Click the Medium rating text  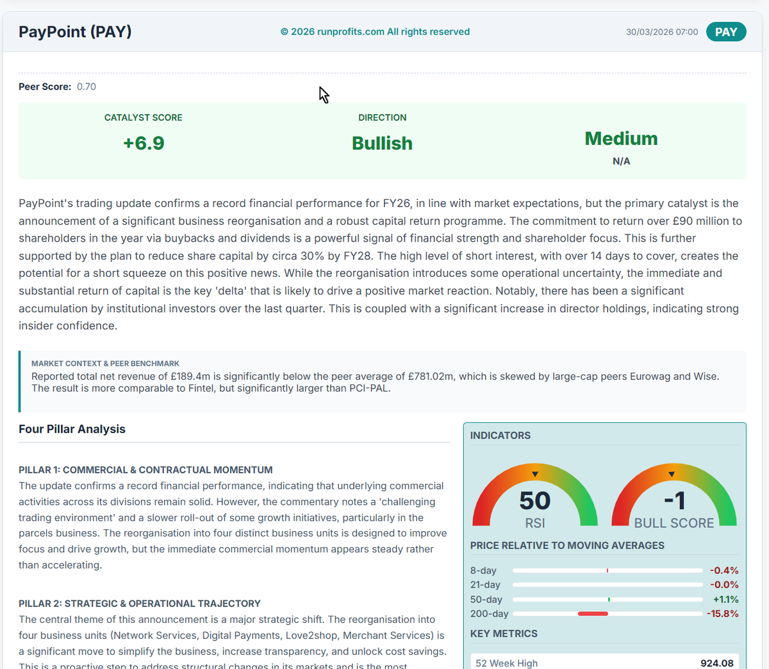click(x=622, y=138)
